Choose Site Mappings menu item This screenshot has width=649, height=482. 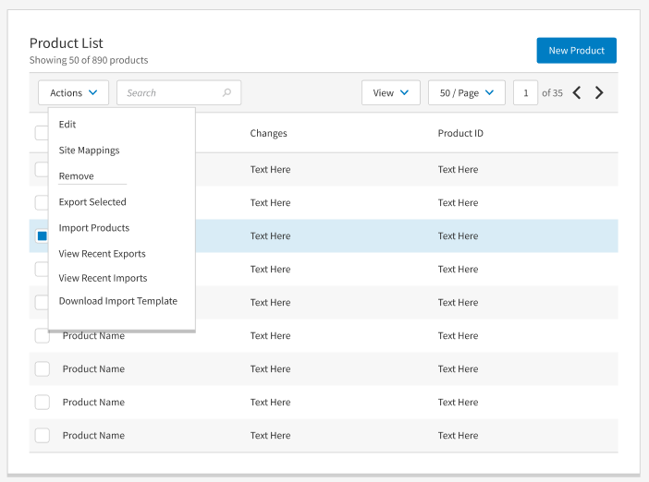point(89,151)
